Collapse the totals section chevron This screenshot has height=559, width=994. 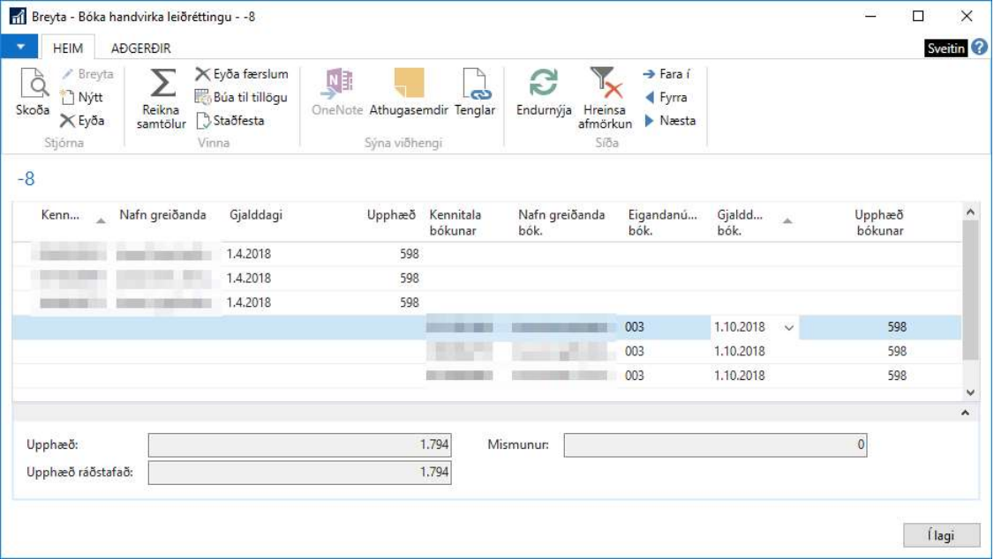965,413
